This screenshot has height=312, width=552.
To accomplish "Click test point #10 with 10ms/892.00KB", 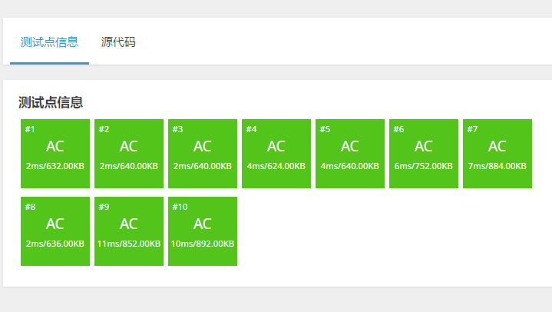I will point(203,231).
